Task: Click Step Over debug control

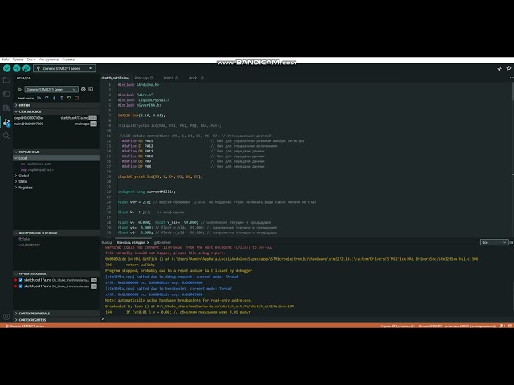Action: [x=47, y=98]
